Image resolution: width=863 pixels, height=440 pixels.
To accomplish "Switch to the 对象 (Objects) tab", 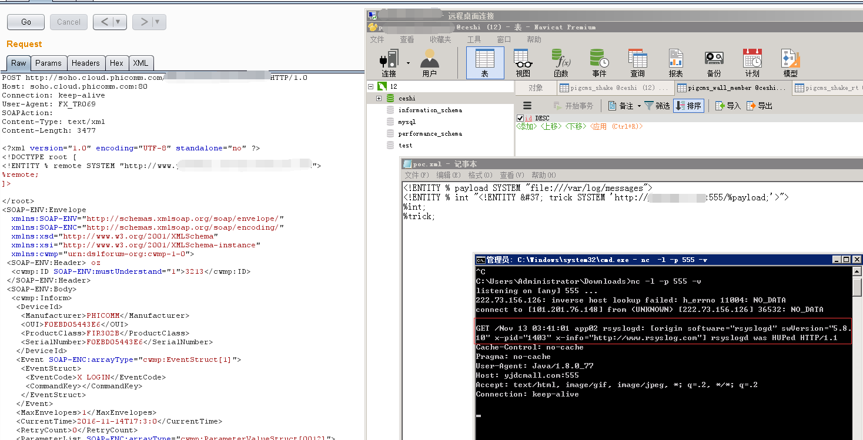I will tap(536, 88).
